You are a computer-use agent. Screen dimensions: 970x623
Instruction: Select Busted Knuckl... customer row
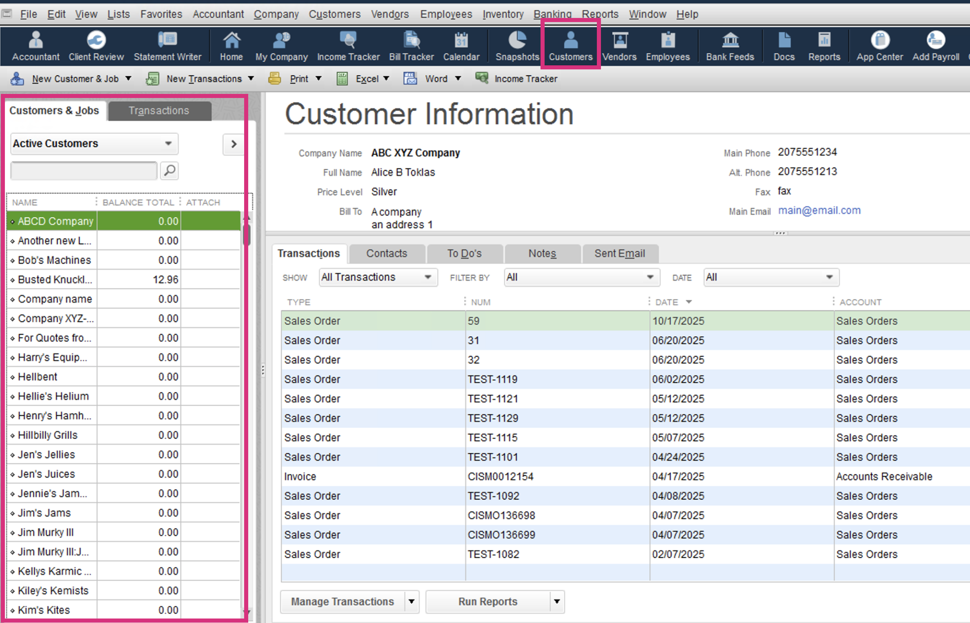55,280
